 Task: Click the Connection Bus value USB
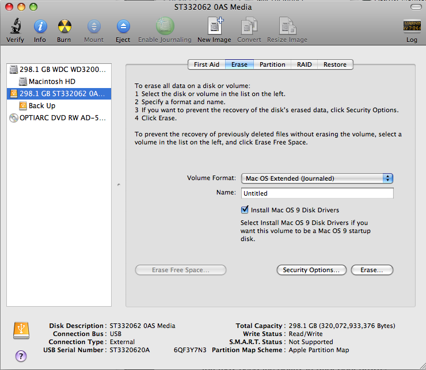(116, 334)
